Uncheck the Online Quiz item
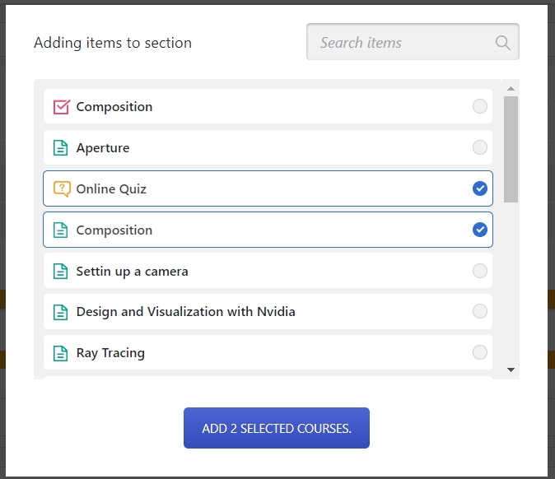The height and width of the screenshot is (479, 555). pyautogui.click(x=480, y=188)
